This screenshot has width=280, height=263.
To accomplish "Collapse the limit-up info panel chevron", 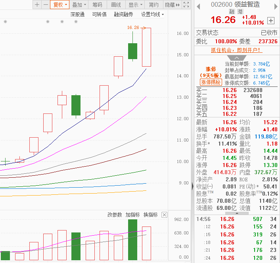I will coord(237,58).
